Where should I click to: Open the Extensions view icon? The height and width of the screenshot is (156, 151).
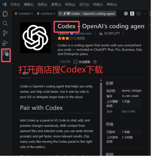[6, 53]
